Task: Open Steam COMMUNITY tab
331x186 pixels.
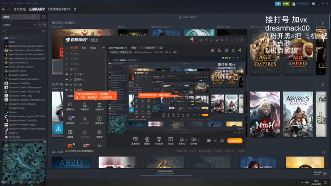Action: [59, 9]
